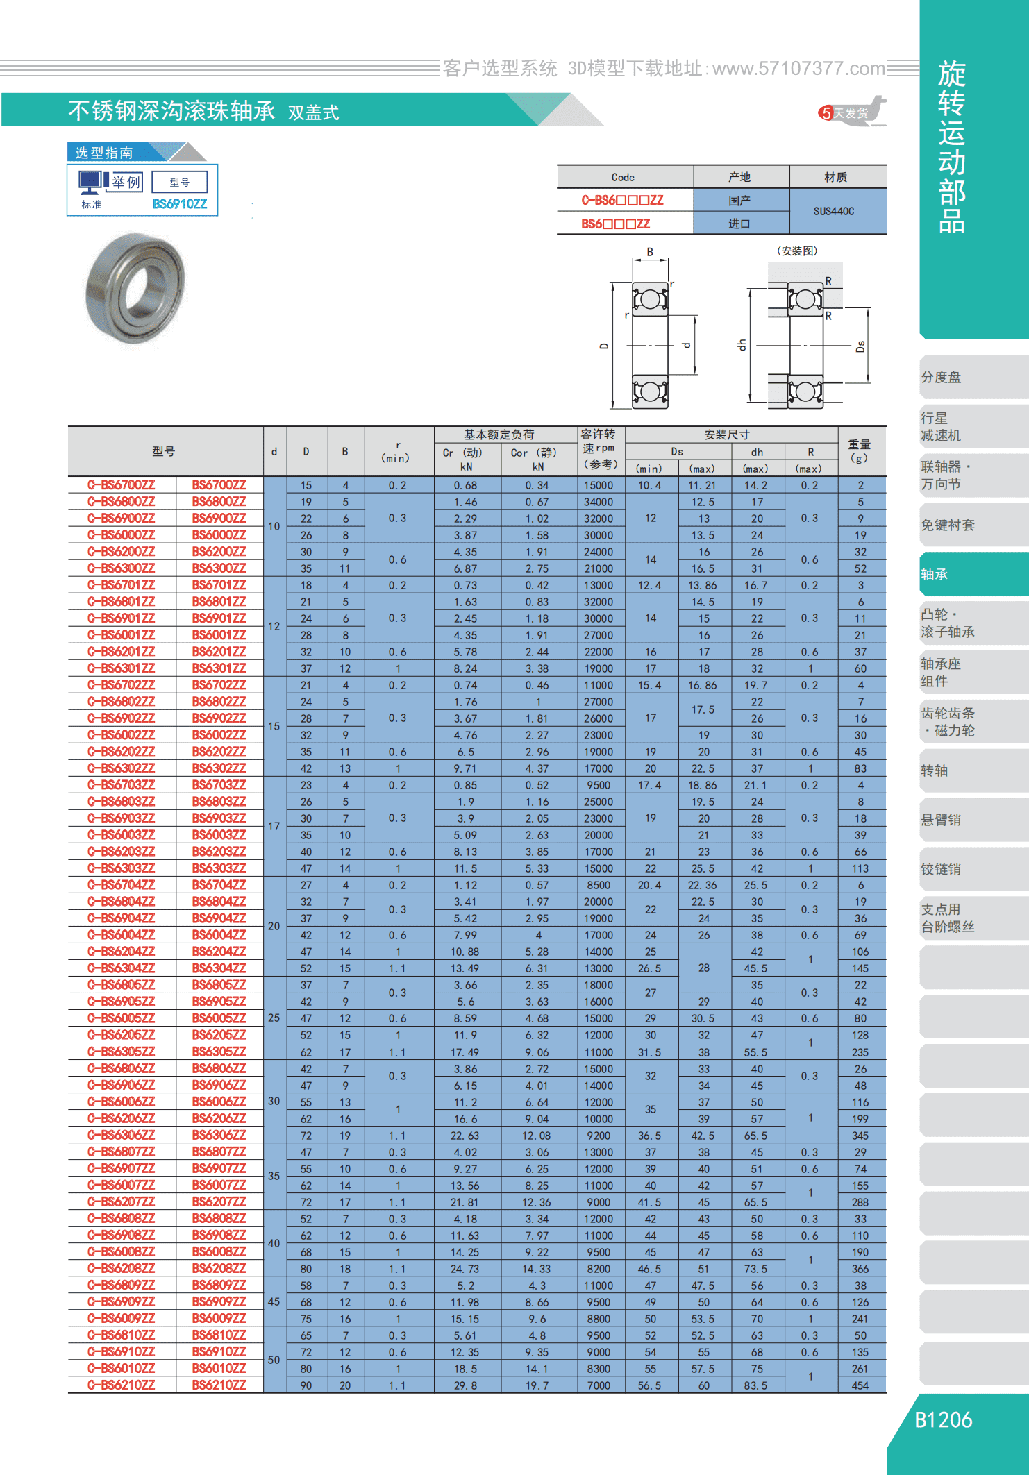The image size is (1029, 1475).
Task: Click rpm value 34000 for BS6800ZZ
Action: [599, 502]
